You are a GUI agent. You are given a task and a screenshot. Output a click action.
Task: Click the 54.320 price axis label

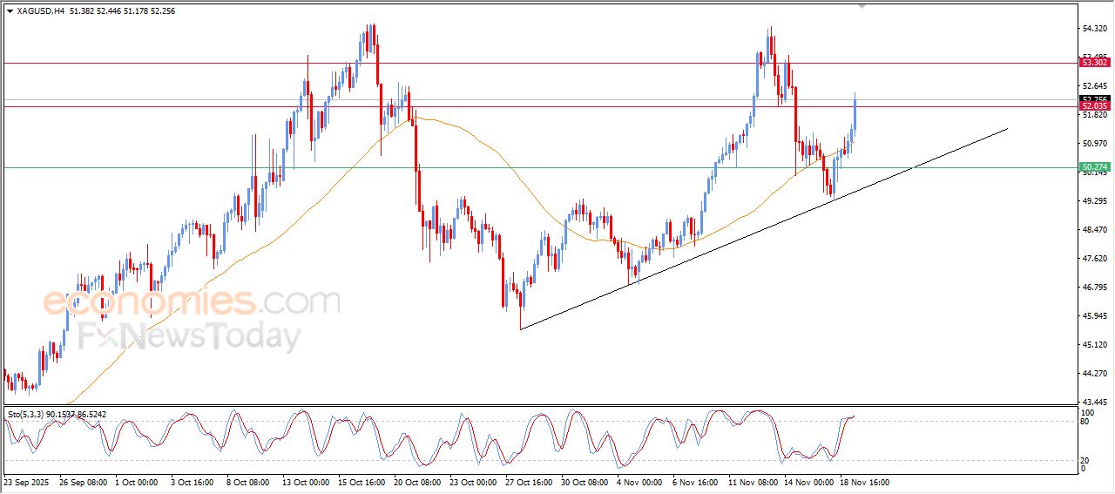pos(1094,29)
